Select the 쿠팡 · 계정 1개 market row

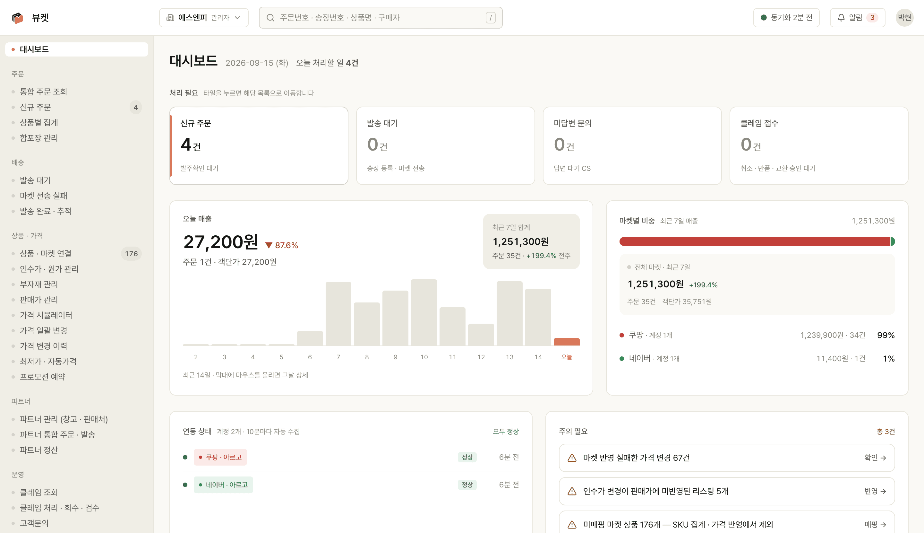tap(757, 335)
